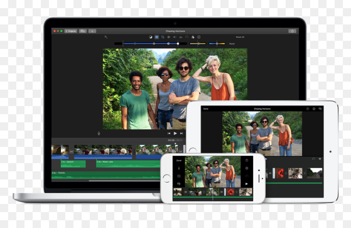351x228 pixels.
Task: Tap Done on the iPhone
Action: coord(179,160)
